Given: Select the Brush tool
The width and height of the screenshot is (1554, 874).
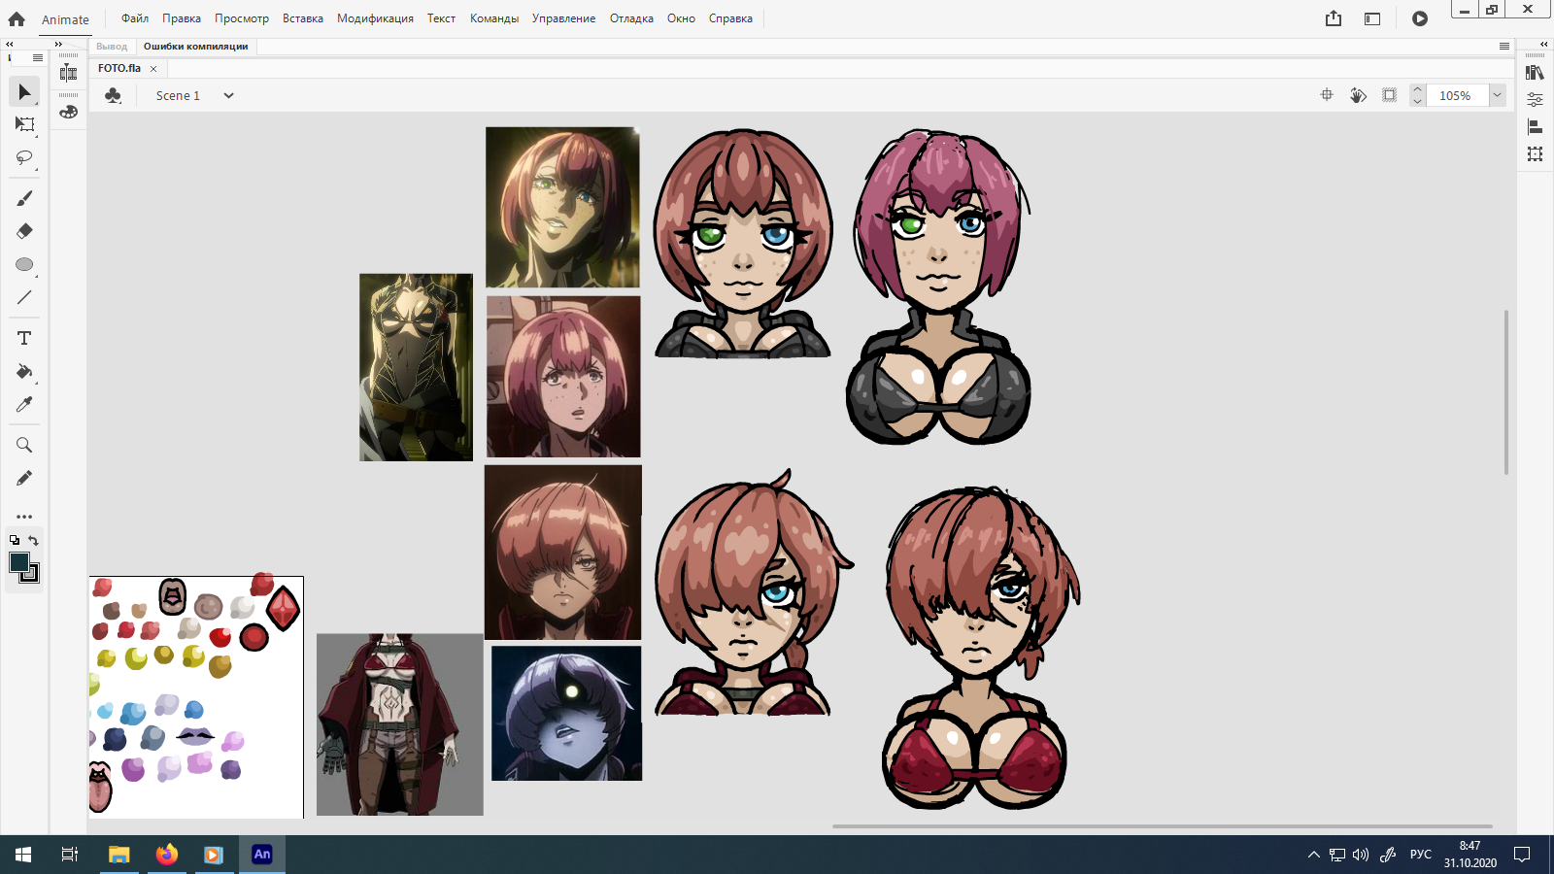Looking at the screenshot, I should (24, 198).
